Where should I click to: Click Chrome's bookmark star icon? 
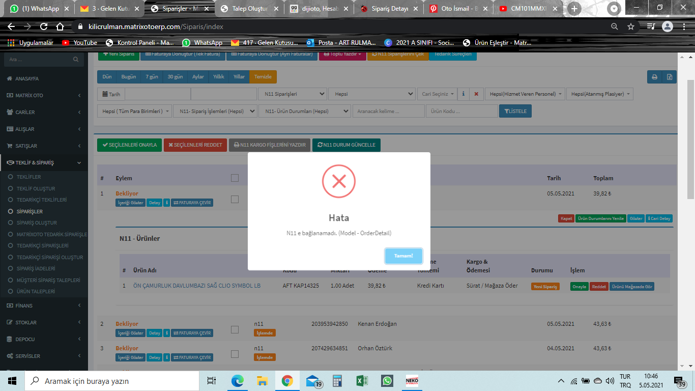pos(631,26)
